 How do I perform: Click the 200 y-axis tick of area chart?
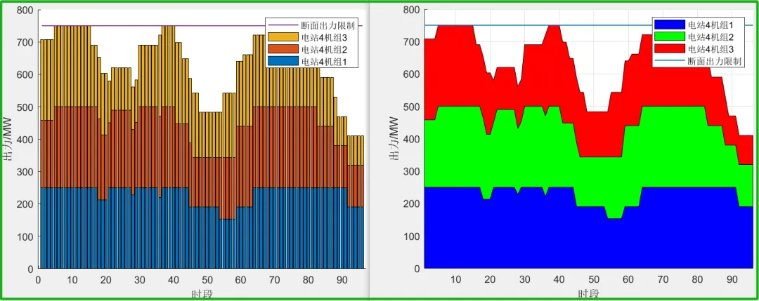[412, 204]
